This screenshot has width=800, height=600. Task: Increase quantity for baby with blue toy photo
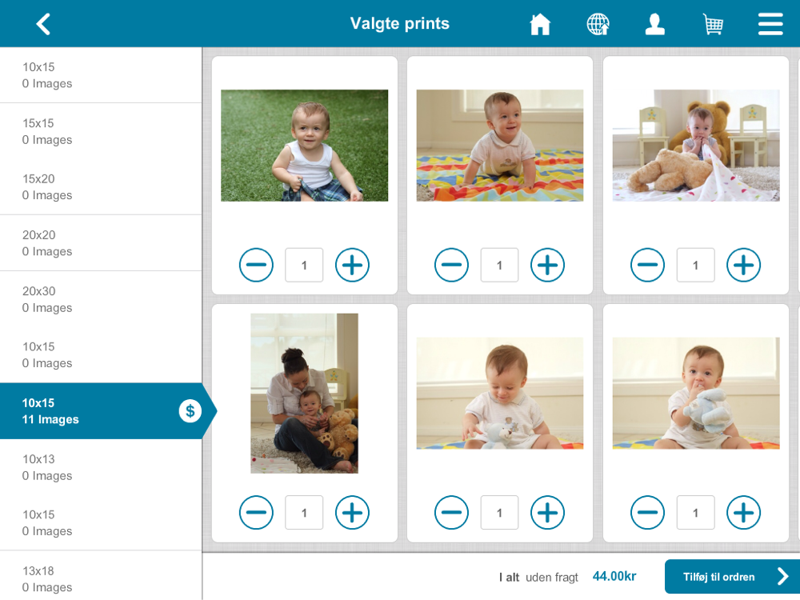pos(743,512)
